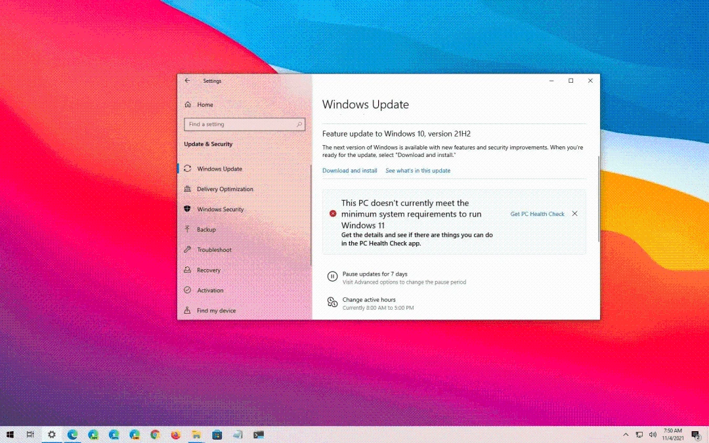This screenshot has height=443, width=709.
Task: Close the Settings window
Action: (x=590, y=81)
